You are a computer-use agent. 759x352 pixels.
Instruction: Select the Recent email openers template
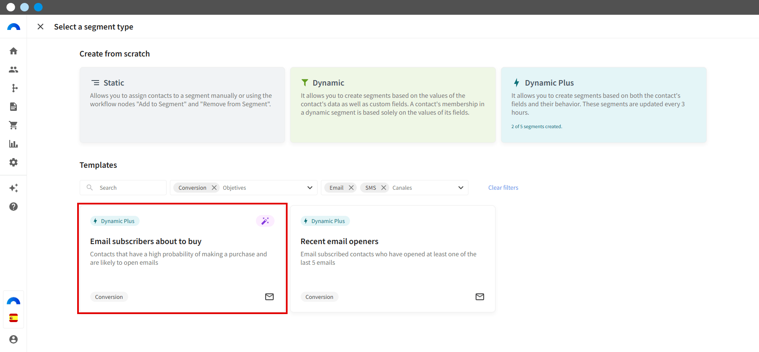[x=393, y=258]
